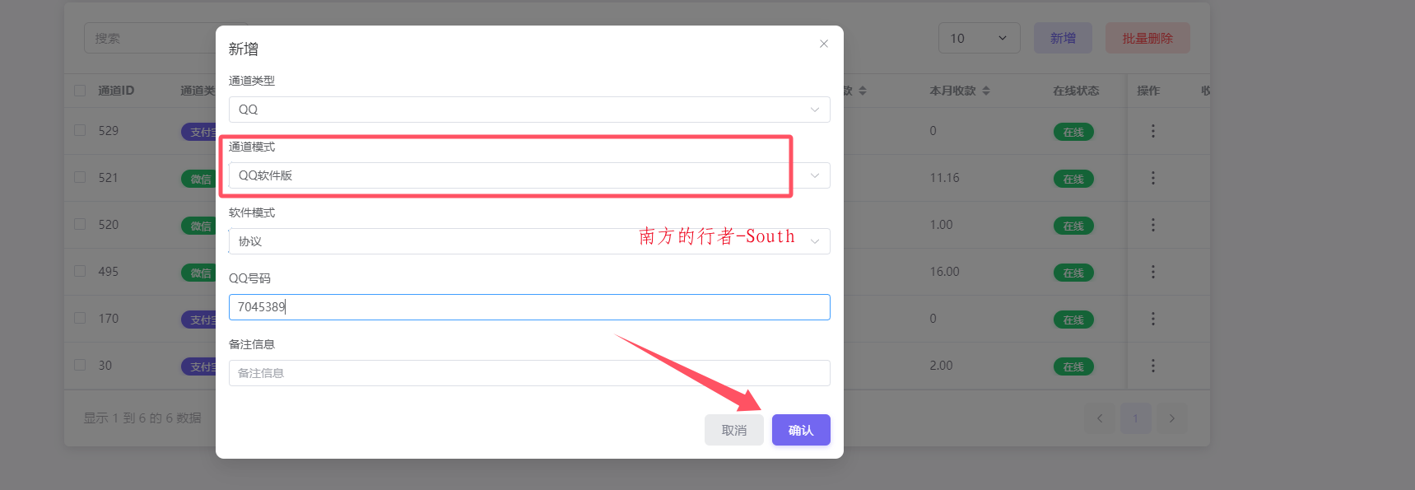This screenshot has height=490, width=1415.
Task: Click the 在线 badge in row 529
Action: (1073, 132)
